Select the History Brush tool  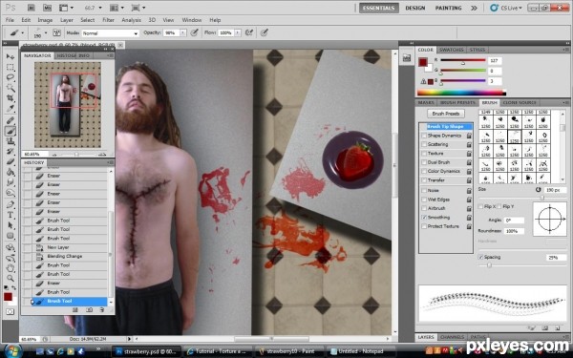11,151
